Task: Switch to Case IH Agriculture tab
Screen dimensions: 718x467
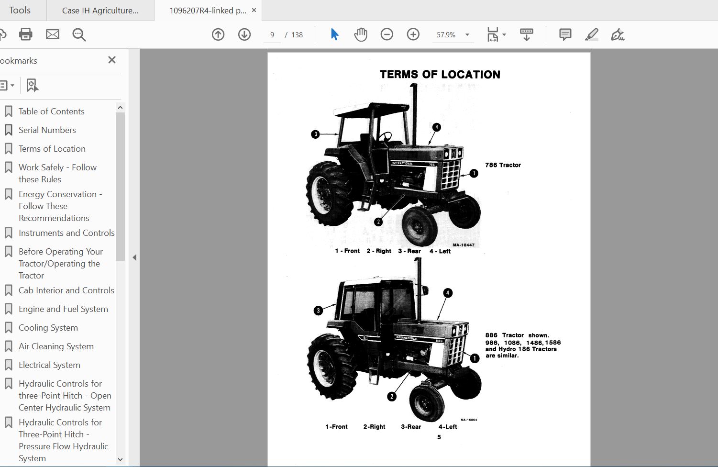Action: point(100,10)
